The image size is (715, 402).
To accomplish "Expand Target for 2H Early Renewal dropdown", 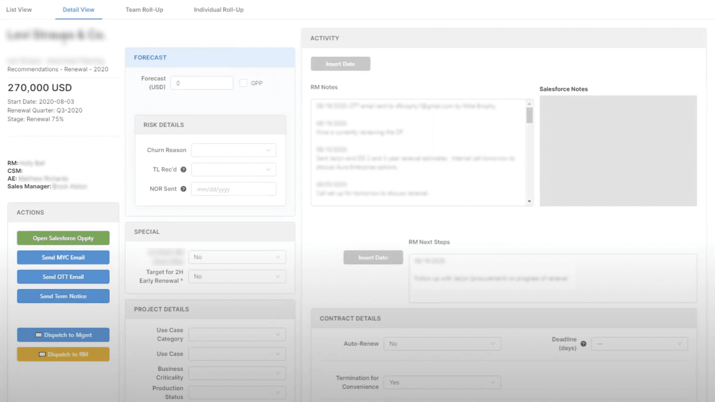I will 237,276.
